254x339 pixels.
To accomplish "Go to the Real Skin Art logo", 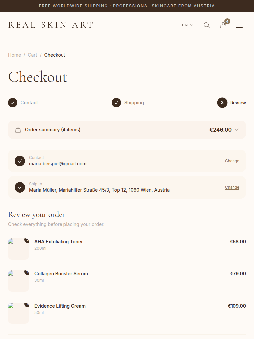I will [51, 25].
